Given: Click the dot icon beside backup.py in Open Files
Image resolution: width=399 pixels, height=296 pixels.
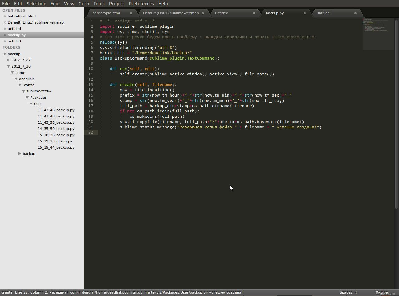Looking at the screenshot, I should [x=5, y=35].
